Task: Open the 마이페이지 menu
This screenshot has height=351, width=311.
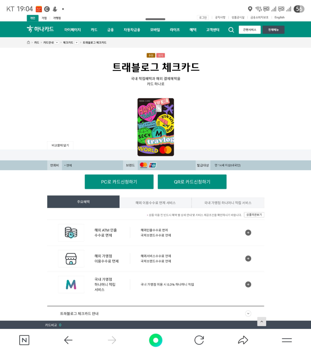Action: coord(72,30)
